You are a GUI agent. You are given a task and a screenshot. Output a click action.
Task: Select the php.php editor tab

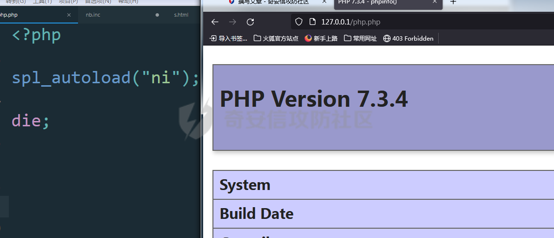[x=39, y=15]
